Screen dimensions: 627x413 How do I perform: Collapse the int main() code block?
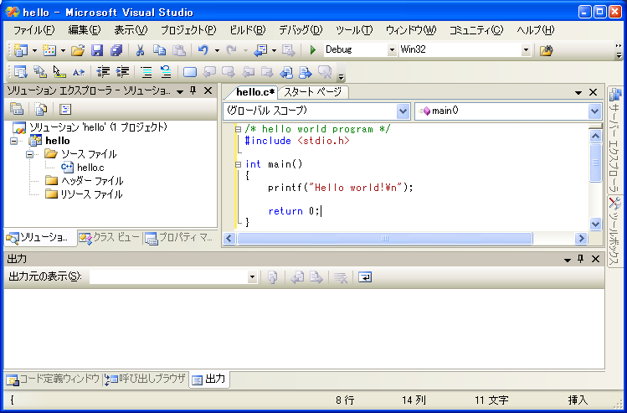coord(239,164)
